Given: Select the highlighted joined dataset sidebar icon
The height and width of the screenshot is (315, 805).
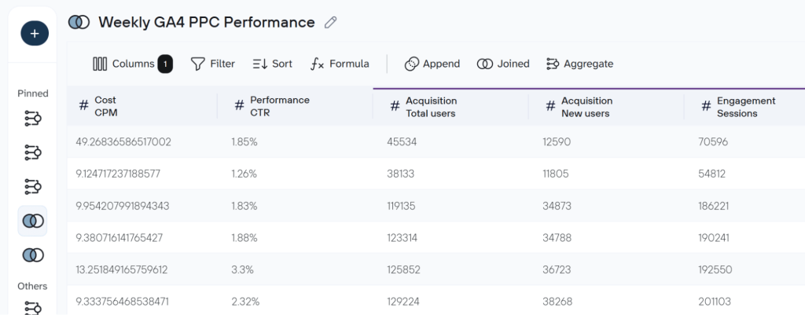Looking at the screenshot, I should pos(33,221).
